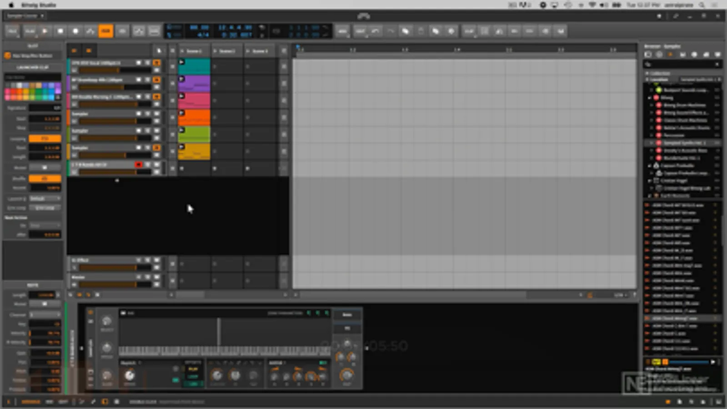Screen dimensions: 727x409
Task: Toggle the orange Shuffle switch in inspector
Action: tap(45, 178)
